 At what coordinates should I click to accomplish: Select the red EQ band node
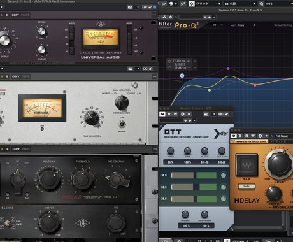tap(255, 85)
